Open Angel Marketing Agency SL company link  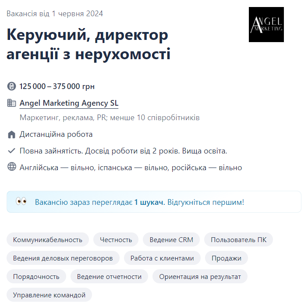[69, 104]
